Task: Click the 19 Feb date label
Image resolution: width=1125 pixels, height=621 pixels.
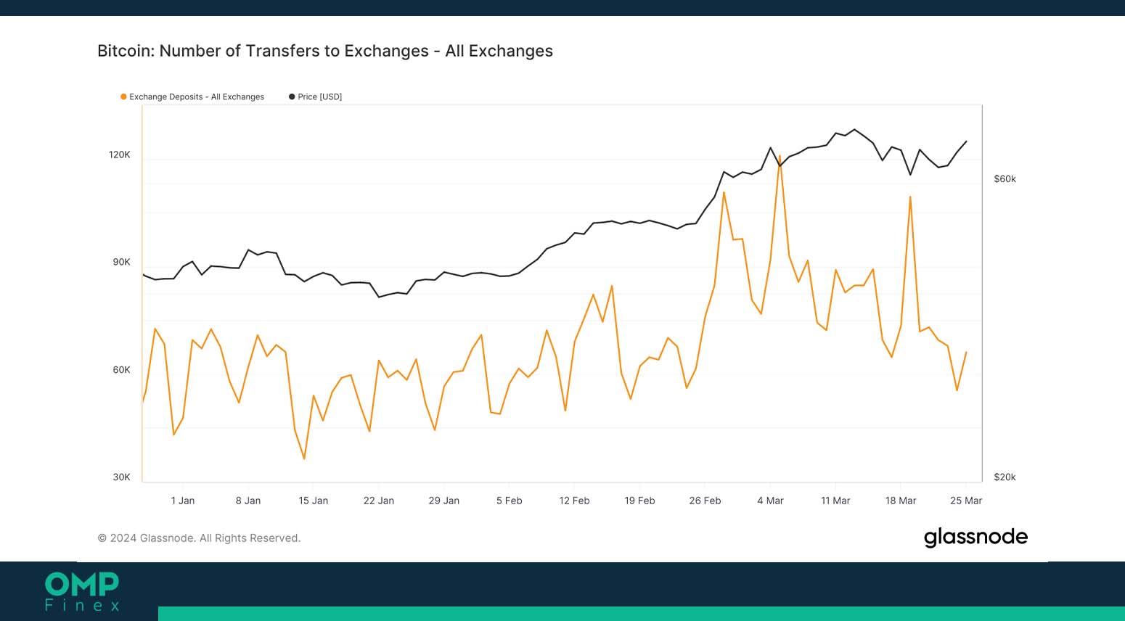Action: (x=640, y=501)
